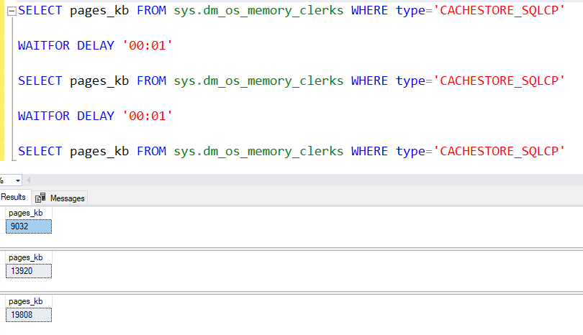Open the zoom percentage dropdown
The width and height of the screenshot is (583, 335).
pos(17,180)
